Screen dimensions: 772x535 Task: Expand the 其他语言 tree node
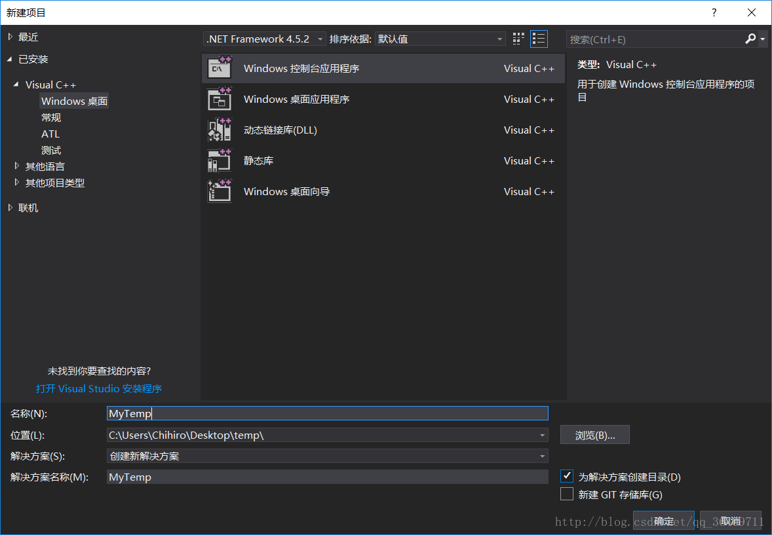click(17, 166)
